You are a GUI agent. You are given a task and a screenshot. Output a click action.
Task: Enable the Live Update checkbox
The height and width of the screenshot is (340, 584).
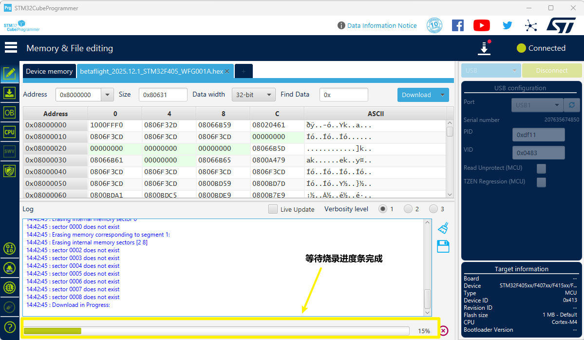[x=273, y=209]
